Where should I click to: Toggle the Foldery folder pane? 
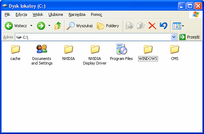108,26
